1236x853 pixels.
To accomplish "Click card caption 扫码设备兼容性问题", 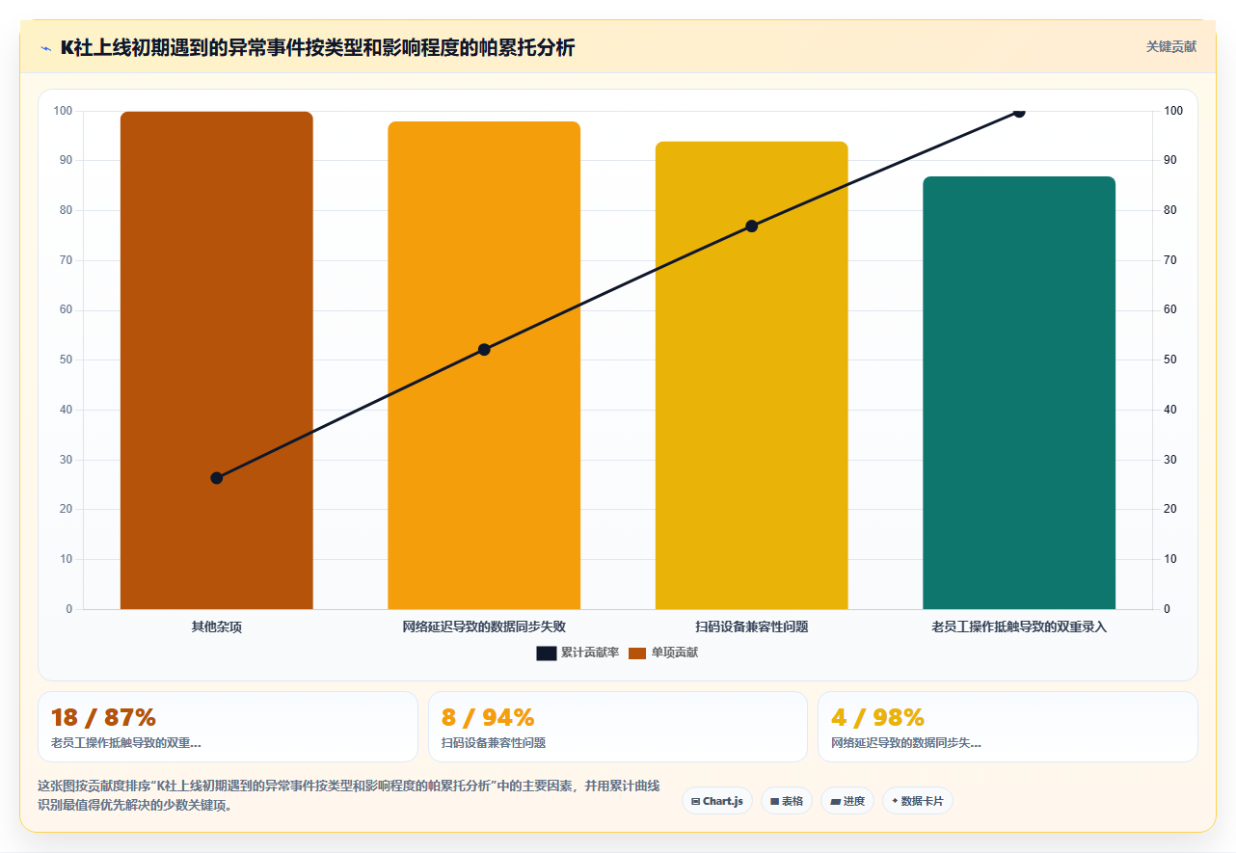I will [494, 743].
